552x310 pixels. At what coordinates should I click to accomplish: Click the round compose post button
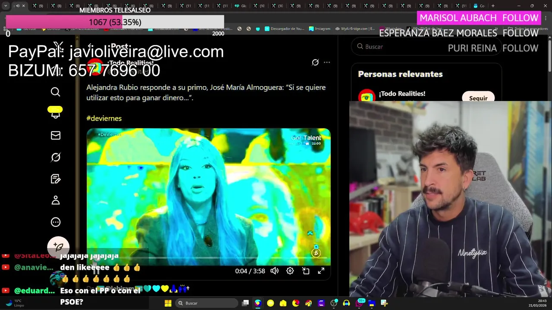coord(58,247)
